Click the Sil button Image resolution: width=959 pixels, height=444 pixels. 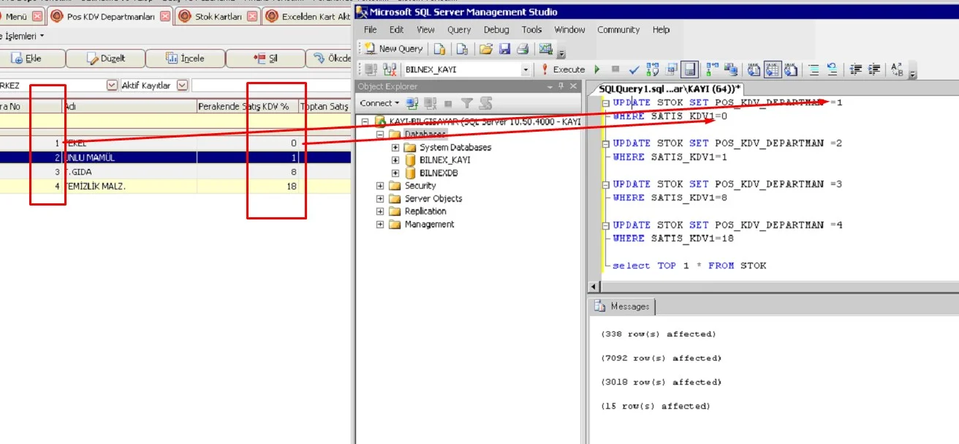(265, 59)
